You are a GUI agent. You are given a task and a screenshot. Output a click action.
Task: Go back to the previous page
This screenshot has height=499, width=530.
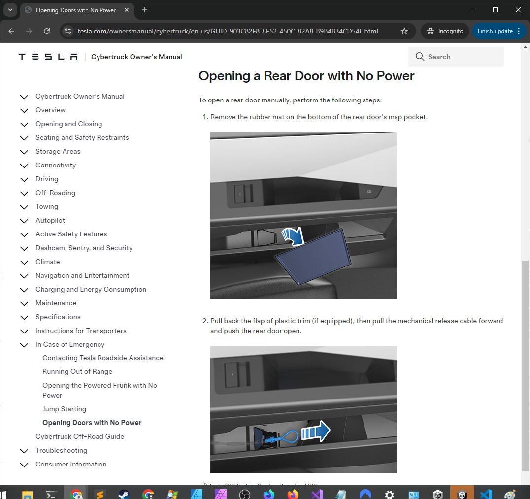point(11,31)
